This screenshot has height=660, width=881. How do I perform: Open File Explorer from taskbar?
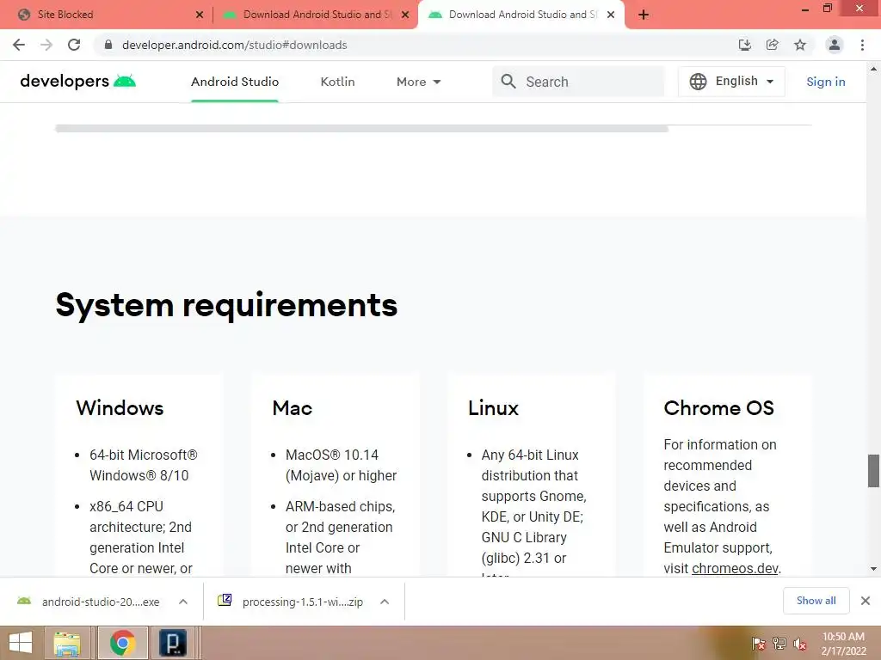[68, 643]
